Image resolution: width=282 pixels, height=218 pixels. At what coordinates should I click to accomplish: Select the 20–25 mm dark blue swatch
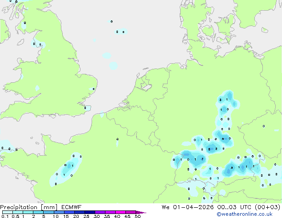tap(80, 212)
